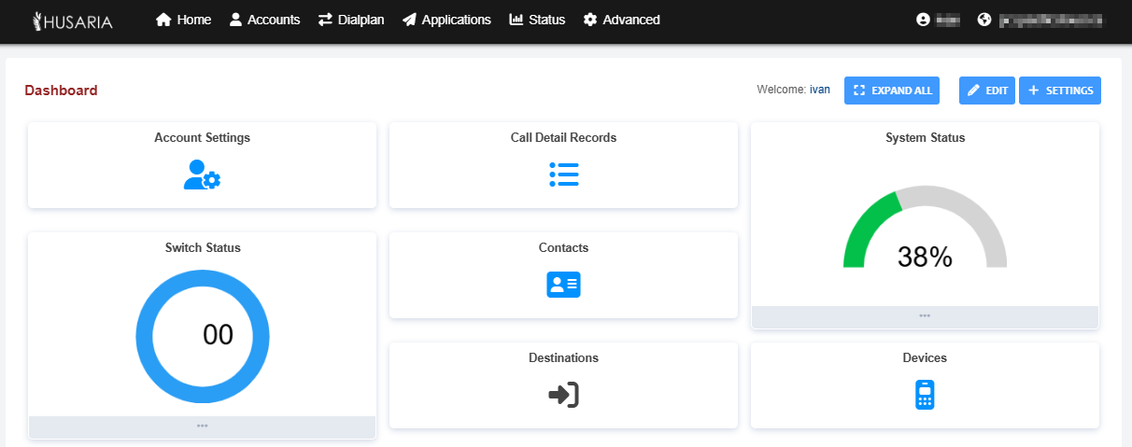This screenshot has width=1132, height=447.
Task: Go to the Home menu item
Action: (x=184, y=20)
